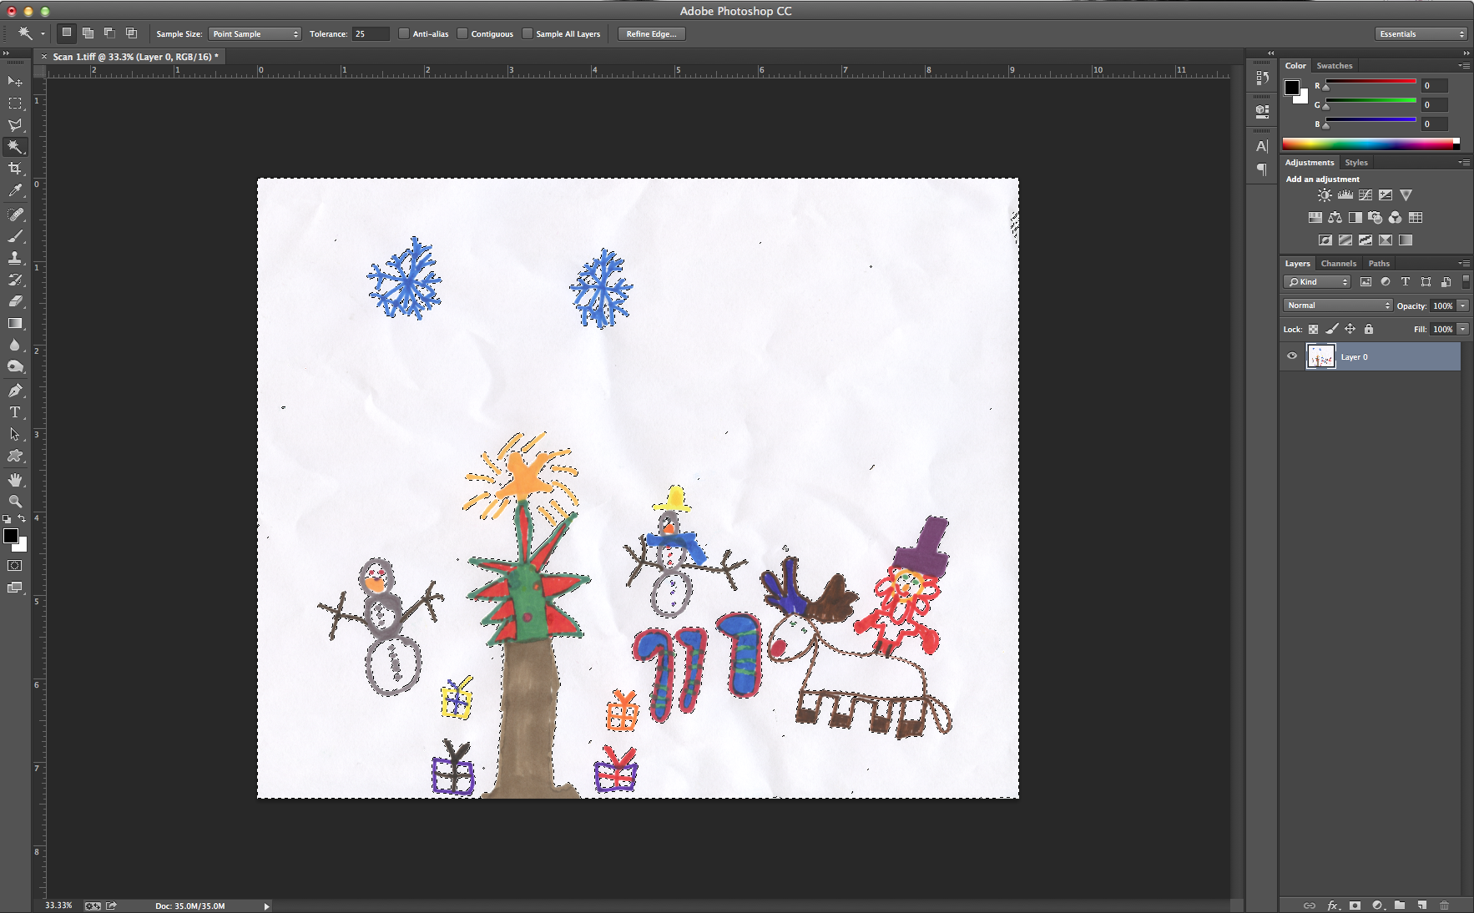Open the Point Sample size dropdown
This screenshot has height=913, width=1474.
255,33
